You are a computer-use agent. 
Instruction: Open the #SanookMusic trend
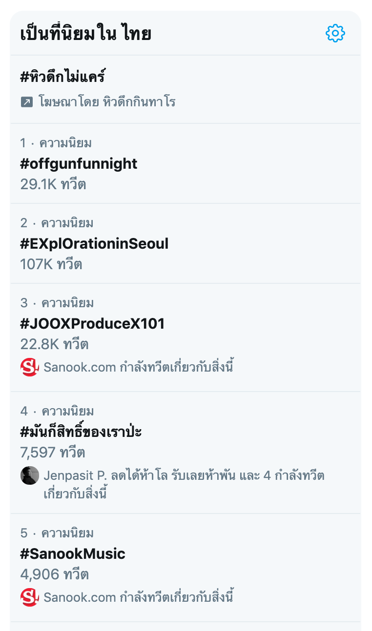click(73, 554)
